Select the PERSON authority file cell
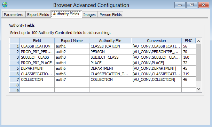Screen dimensions: 212x127 pos(110,52)
